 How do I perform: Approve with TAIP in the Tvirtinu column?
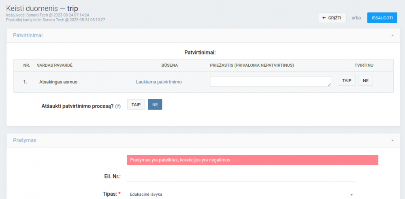pos(346,81)
